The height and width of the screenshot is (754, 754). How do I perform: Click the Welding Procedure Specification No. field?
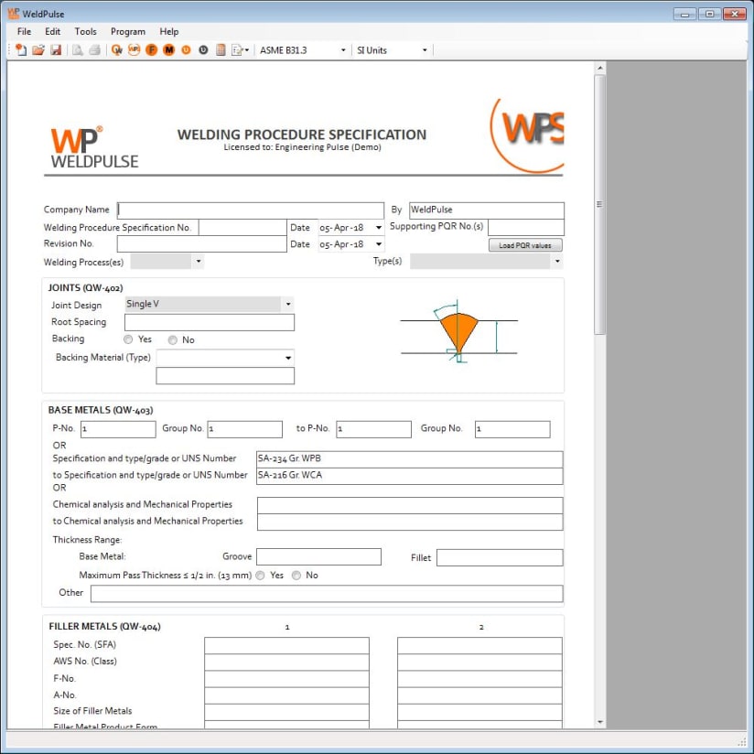pos(242,228)
